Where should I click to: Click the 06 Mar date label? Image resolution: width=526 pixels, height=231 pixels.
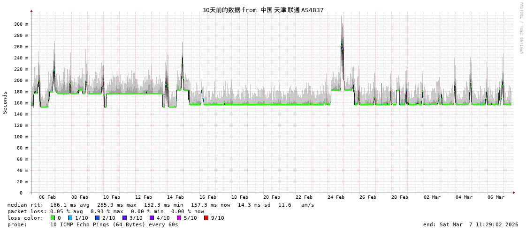click(496, 197)
